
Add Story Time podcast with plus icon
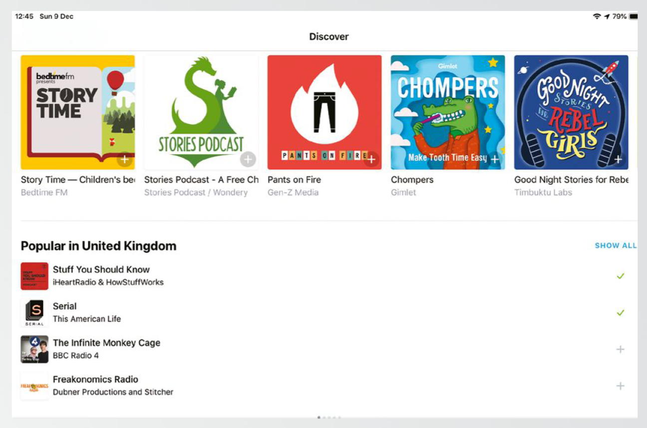point(124,160)
